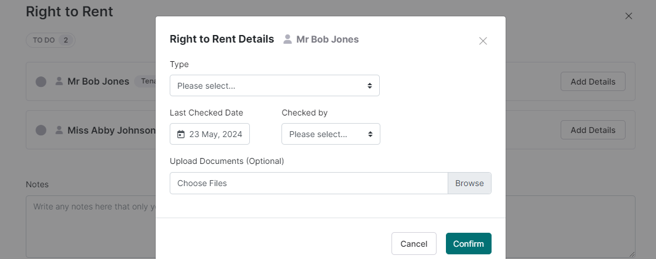Click grey status circle for Miss Abby Johnson
This screenshot has height=259, width=656.
point(41,130)
